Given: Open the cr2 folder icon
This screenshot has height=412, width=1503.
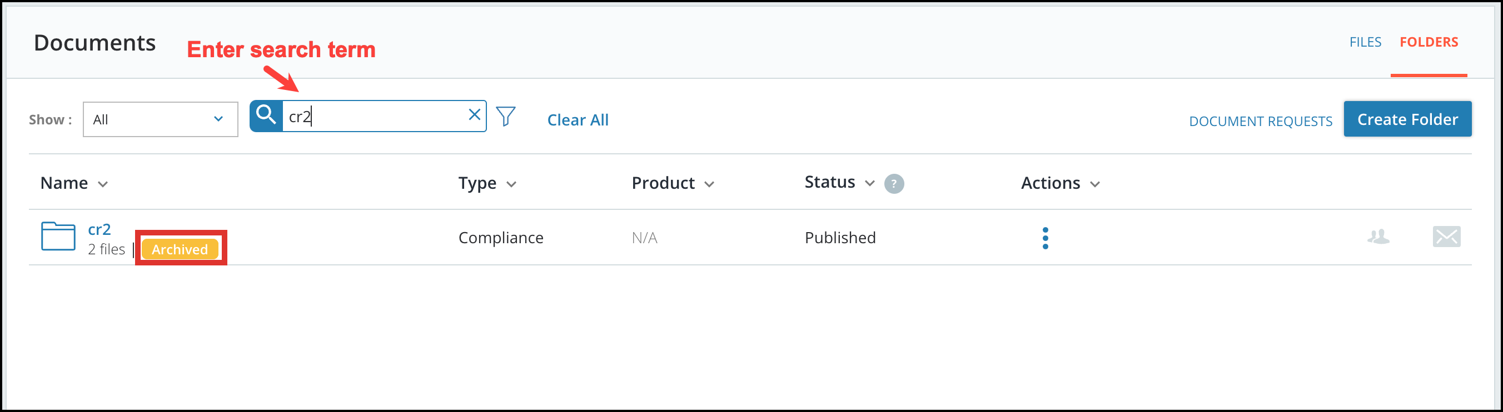Looking at the screenshot, I should coord(58,237).
